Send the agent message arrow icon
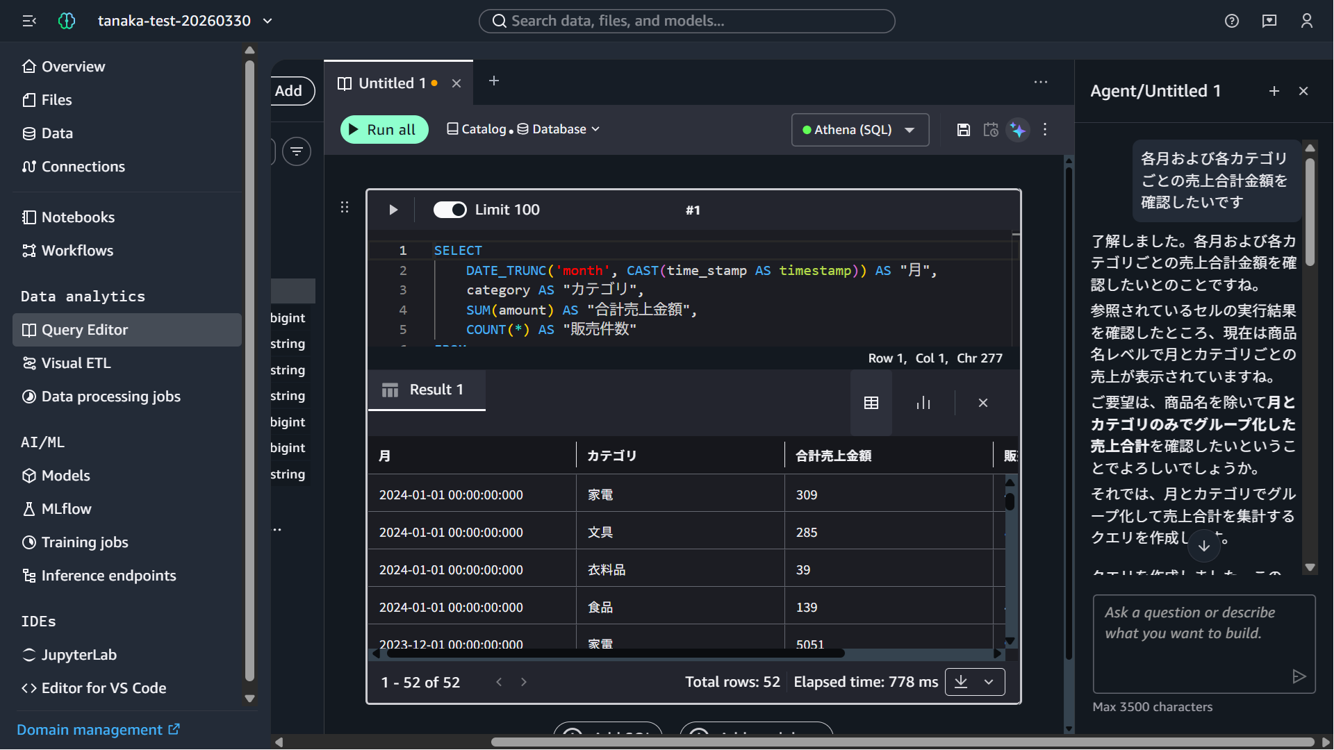Screen dimensions: 1334x750 coord(1299,676)
